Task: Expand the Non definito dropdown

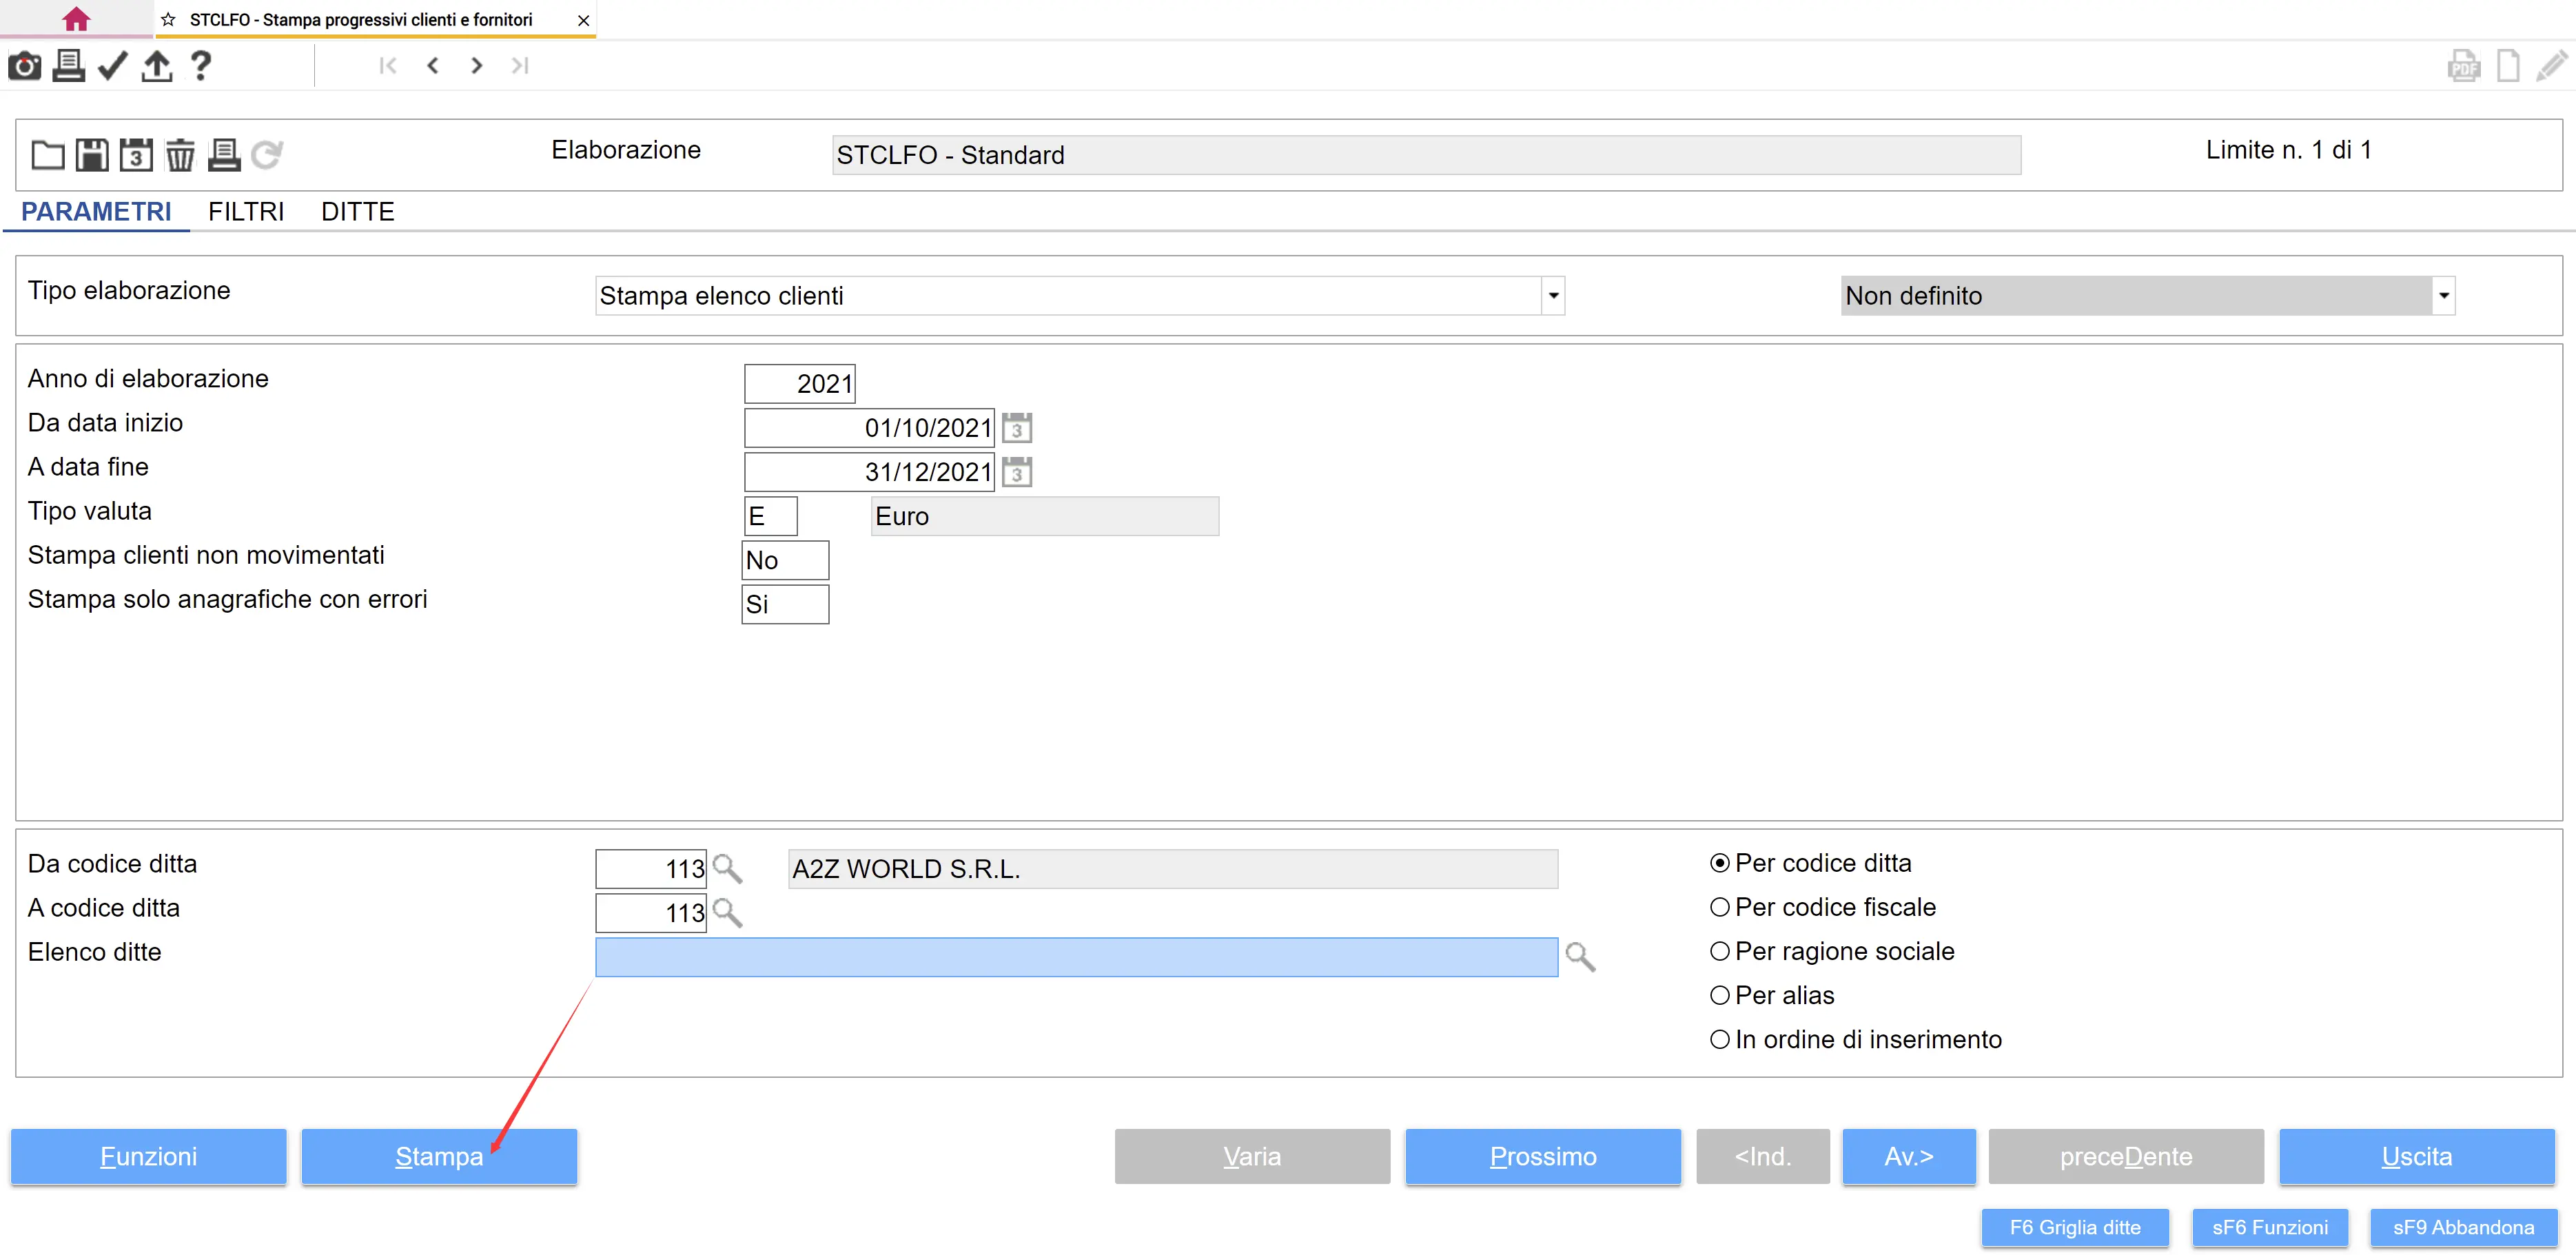Action: [x=2443, y=296]
